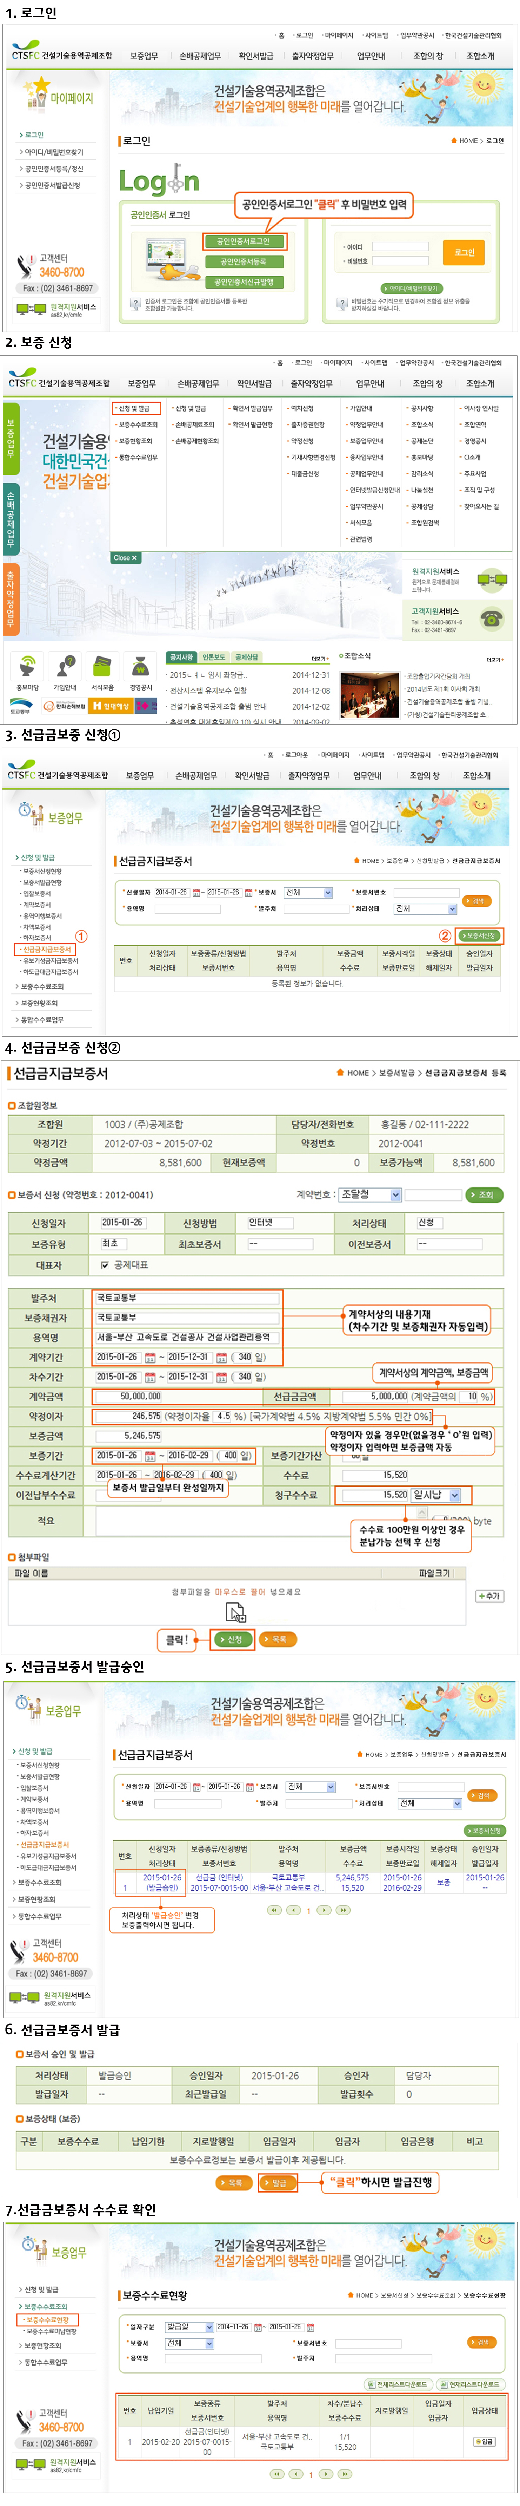Click the 가입안내 icon on homepage
Screen dimensions: 520x2506
[x=65, y=666]
